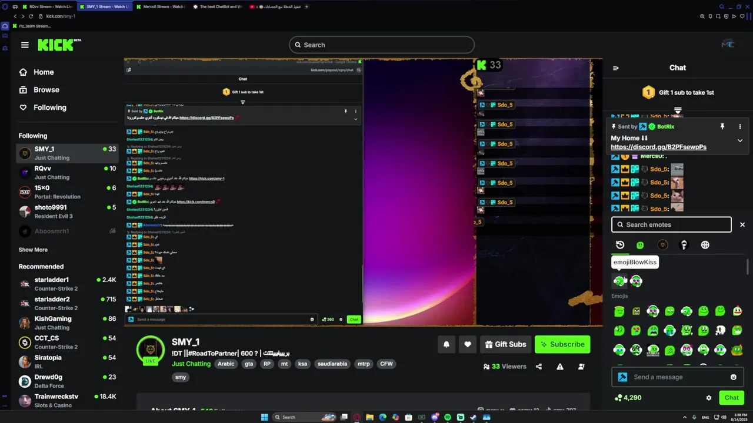The image size is (753, 423).
Task: Click the report warning triangle icon
Action: tap(560, 367)
